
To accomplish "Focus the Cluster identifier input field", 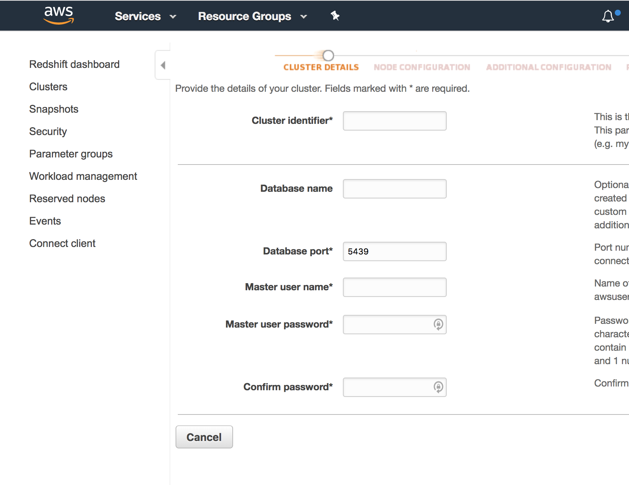I will tap(394, 121).
